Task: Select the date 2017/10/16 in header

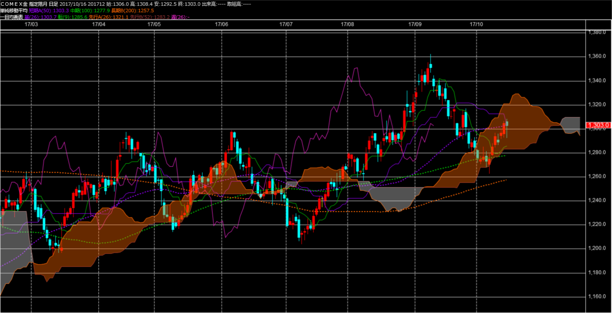Action: (73, 3)
